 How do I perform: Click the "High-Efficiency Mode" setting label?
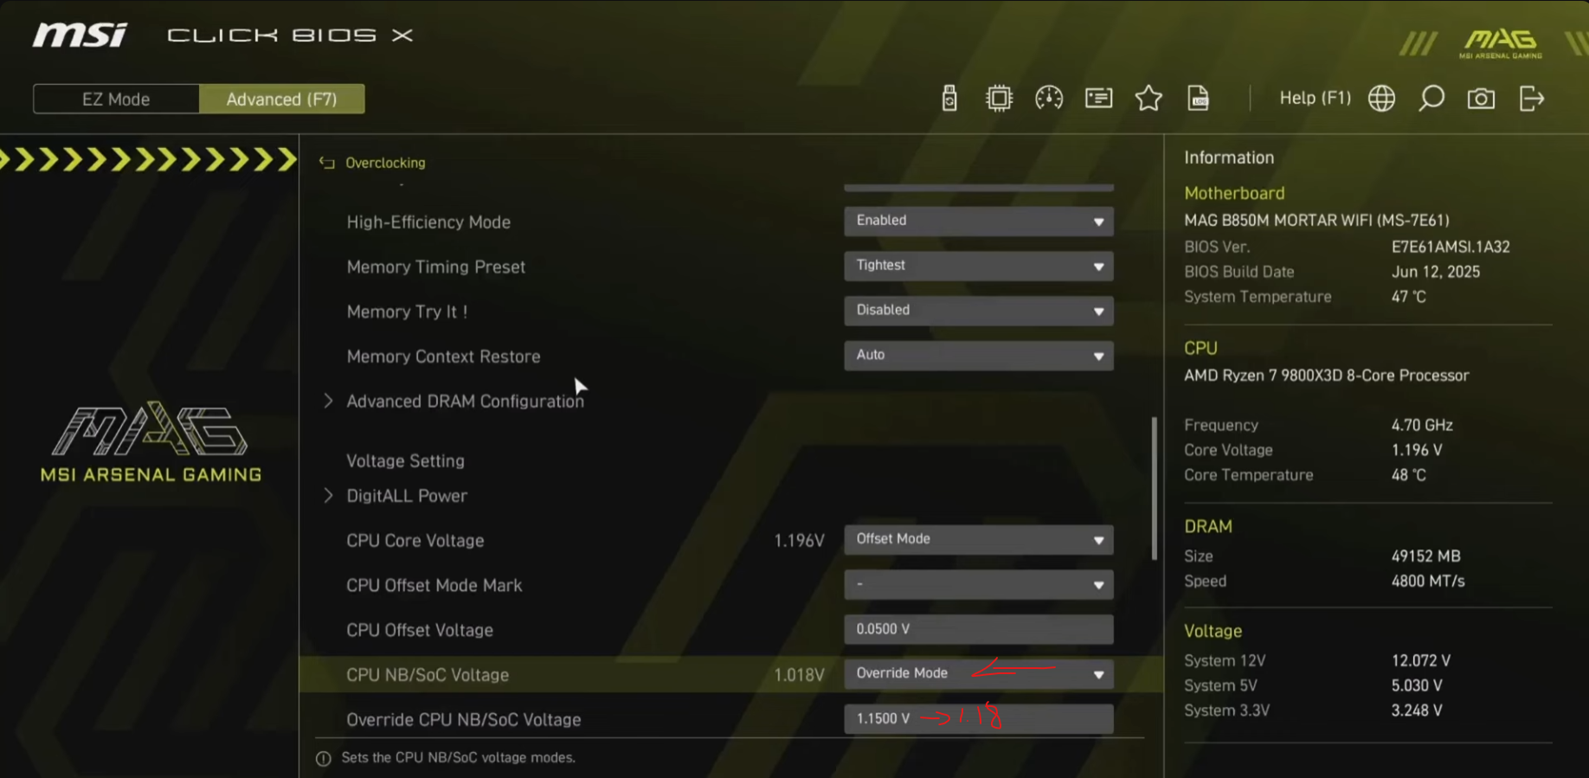(x=428, y=222)
